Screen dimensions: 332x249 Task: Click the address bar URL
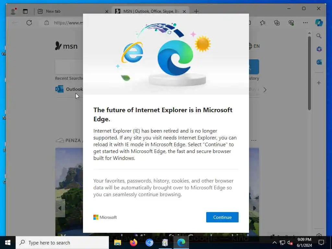tap(68, 23)
